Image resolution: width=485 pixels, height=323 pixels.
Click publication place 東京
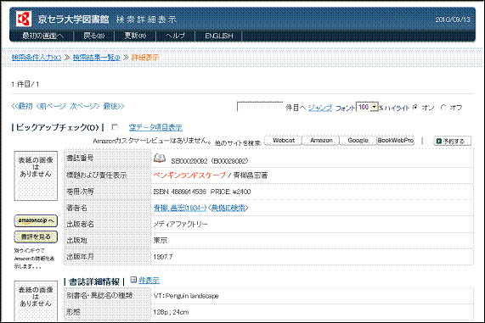coord(161,240)
